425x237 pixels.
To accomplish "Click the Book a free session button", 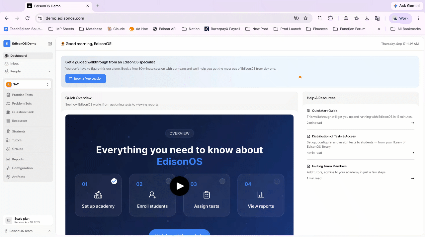I will (x=86, y=79).
